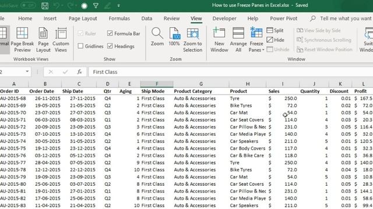The width and height of the screenshot is (373, 209).
Task: Select the Bike Tyres product in row AU-2015-69
Action: click(x=248, y=106)
